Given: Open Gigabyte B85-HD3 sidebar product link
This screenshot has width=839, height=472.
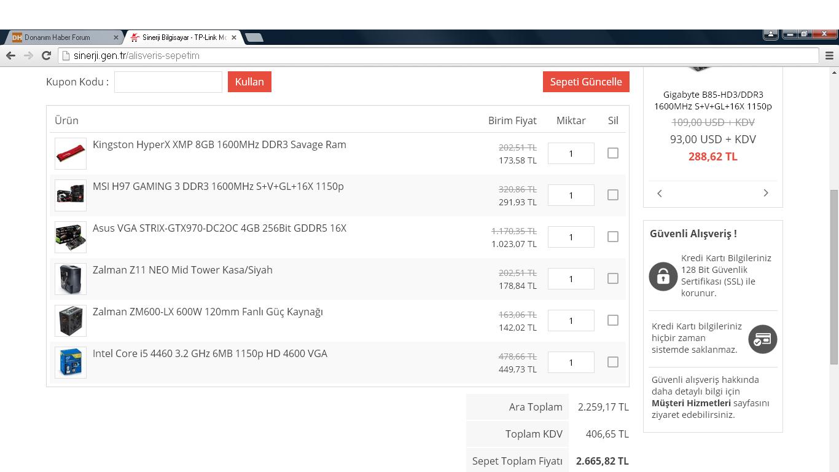Looking at the screenshot, I should [x=713, y=100].
